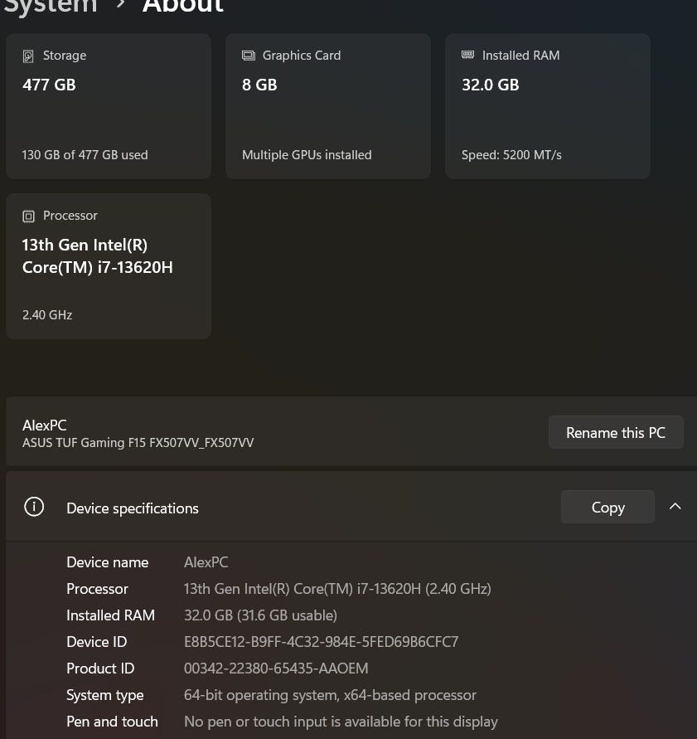
Task: Click Rename this PC button
Action: pyautogui.click(x=616, y=432)
